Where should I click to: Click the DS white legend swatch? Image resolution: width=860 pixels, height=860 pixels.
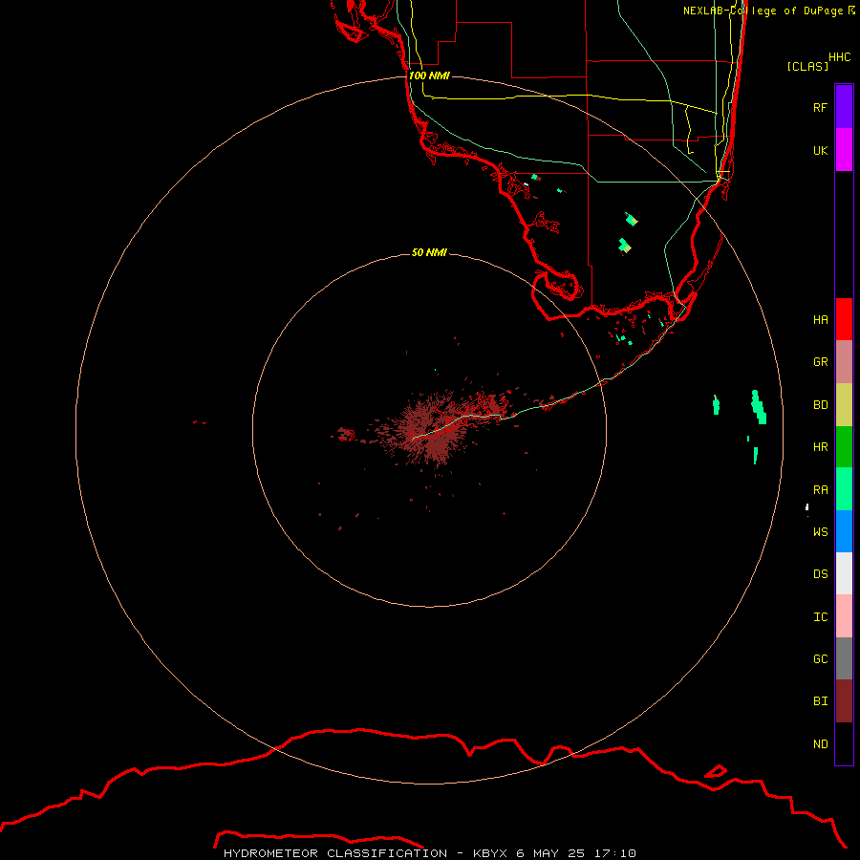tap(844, 573)
